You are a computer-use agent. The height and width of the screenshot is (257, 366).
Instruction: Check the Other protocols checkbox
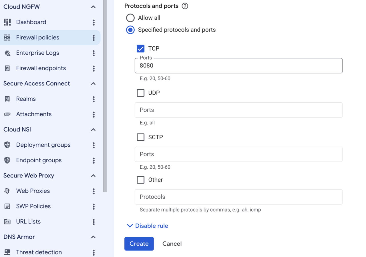click(140, 180)
